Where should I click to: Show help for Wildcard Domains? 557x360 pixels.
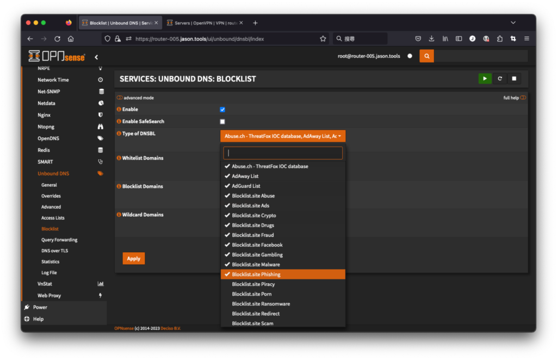(119, 215)
